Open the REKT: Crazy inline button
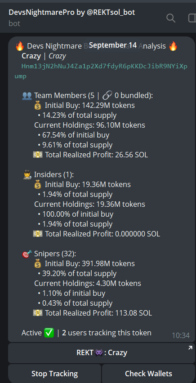Viewport: 196px width, 383px height. click(x=102, y=353)
